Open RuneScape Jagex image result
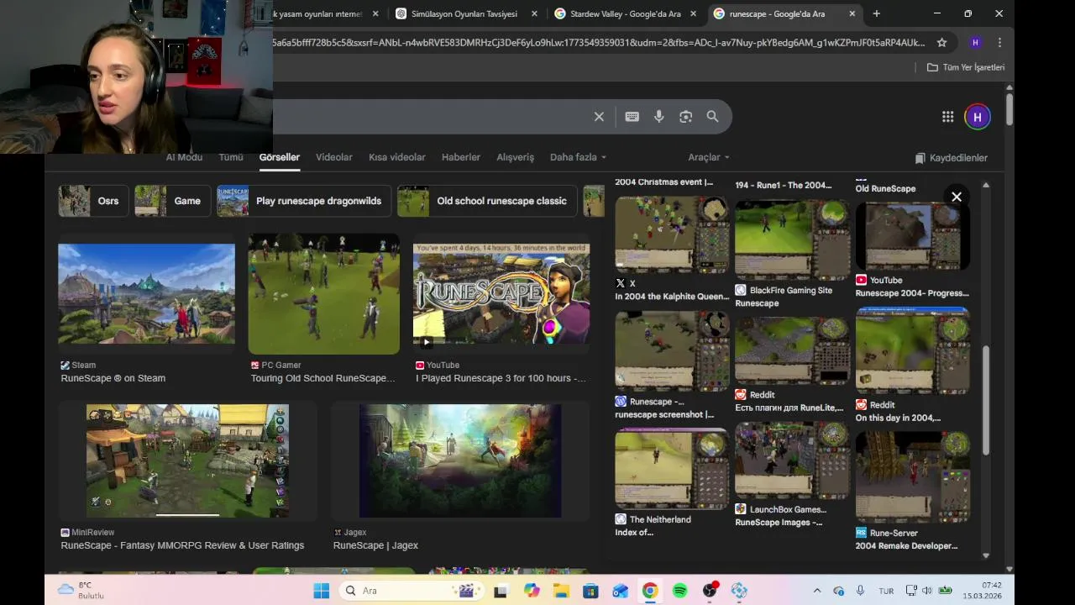1075x605 pixels. (x=460, y=460)
